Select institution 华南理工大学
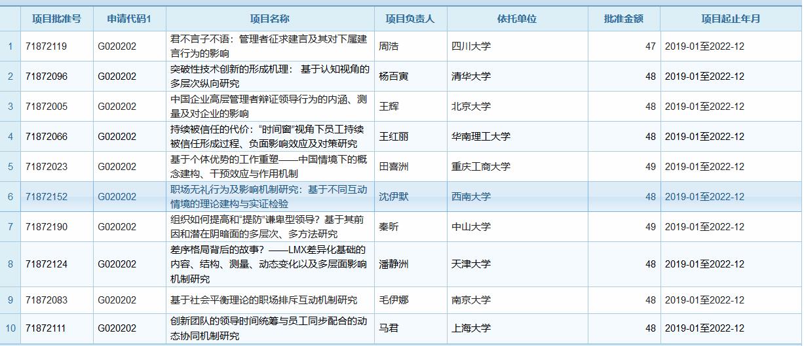The height and width of the screenshot is (346, 804). 481,137
